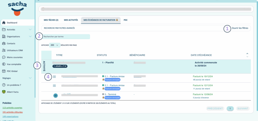Click the Suivant pagination button
This screenshot has width=258, height=121.
click(243, 108)
